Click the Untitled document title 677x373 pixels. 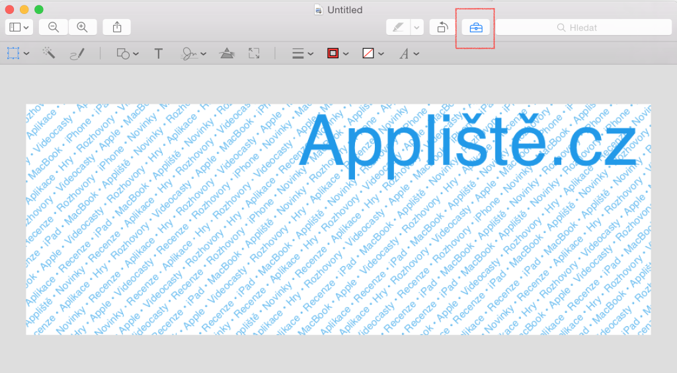coord(345,10)
